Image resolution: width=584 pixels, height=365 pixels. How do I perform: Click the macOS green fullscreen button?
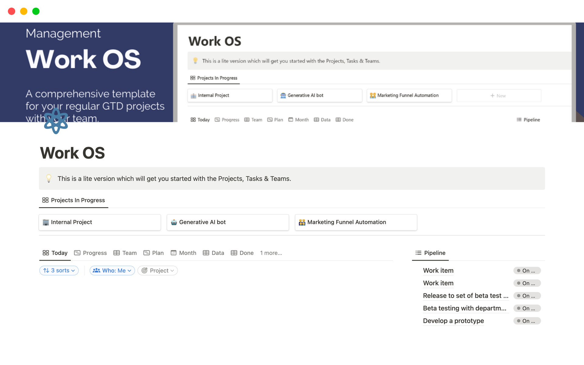[x=36, y=11]
